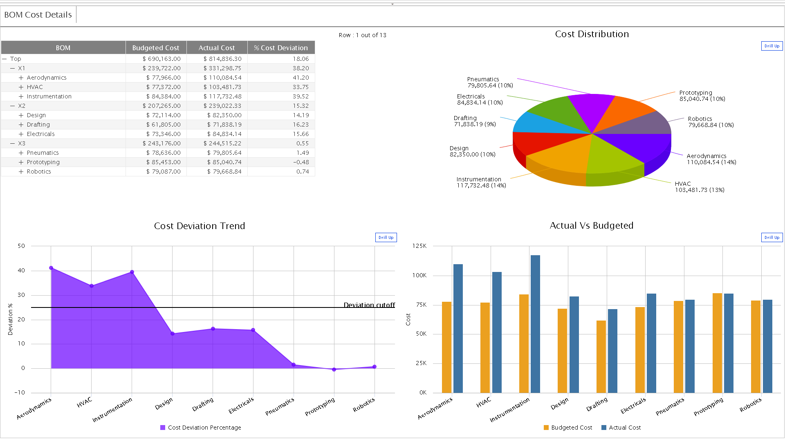Expand the Drafting tree row
Image resolution: width=785 pixels, height=441 pixels.
tap(21, 125)
